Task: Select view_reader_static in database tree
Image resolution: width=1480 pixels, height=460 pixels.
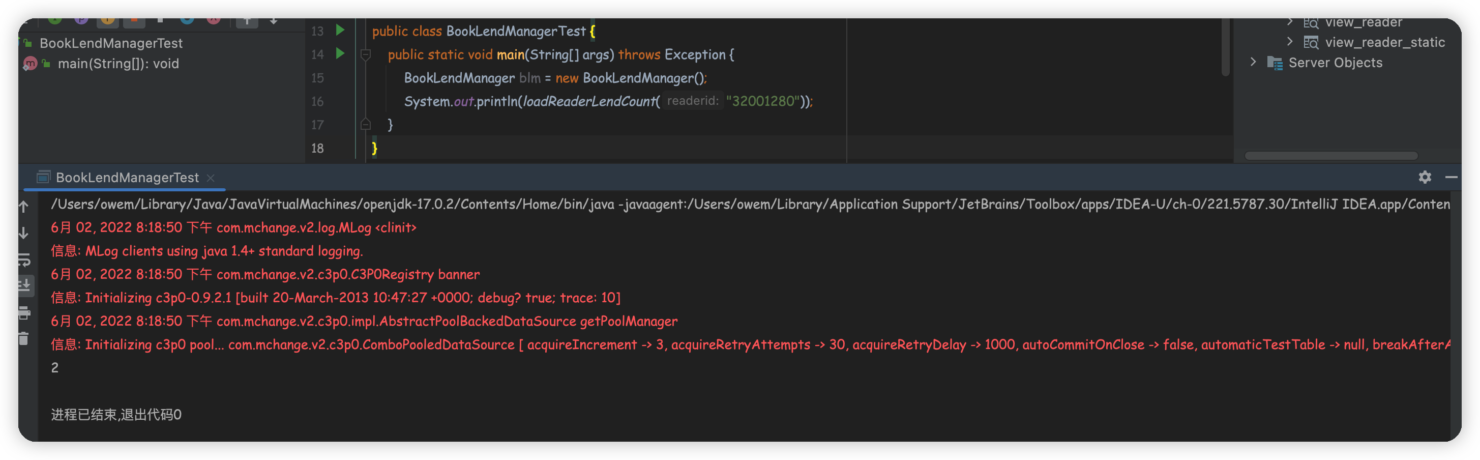Action: click(x=1384, y=43)
